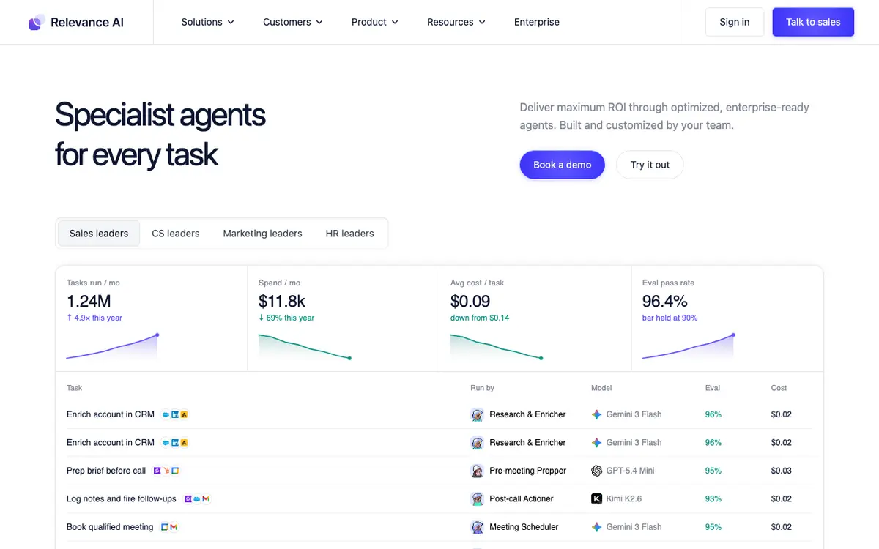
Task: Click the 'GPT-5.4 Mini' model name
Action: click(631, 471)
